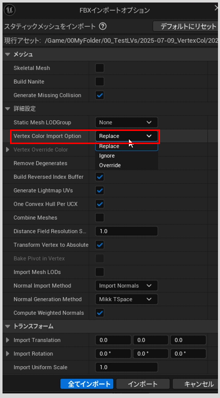The image size is (220, 398).
Task: Open Normal Import Method dropdown
Action: (126, 286)
